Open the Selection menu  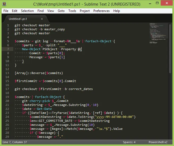click(x=27, y=11)
